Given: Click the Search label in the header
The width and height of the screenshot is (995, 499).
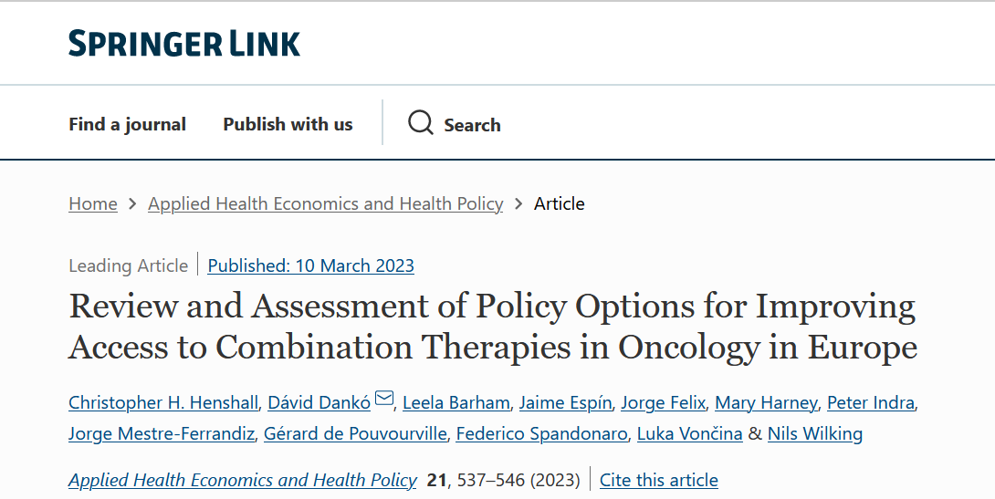Looking at the screenshot, I should (x=472, y=125).
